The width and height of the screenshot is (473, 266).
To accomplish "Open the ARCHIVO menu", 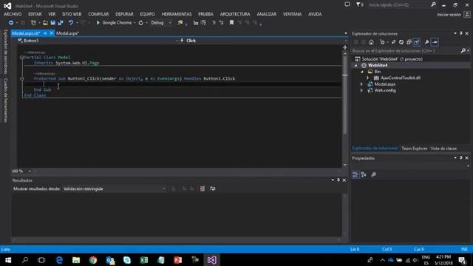I will 13,14.
